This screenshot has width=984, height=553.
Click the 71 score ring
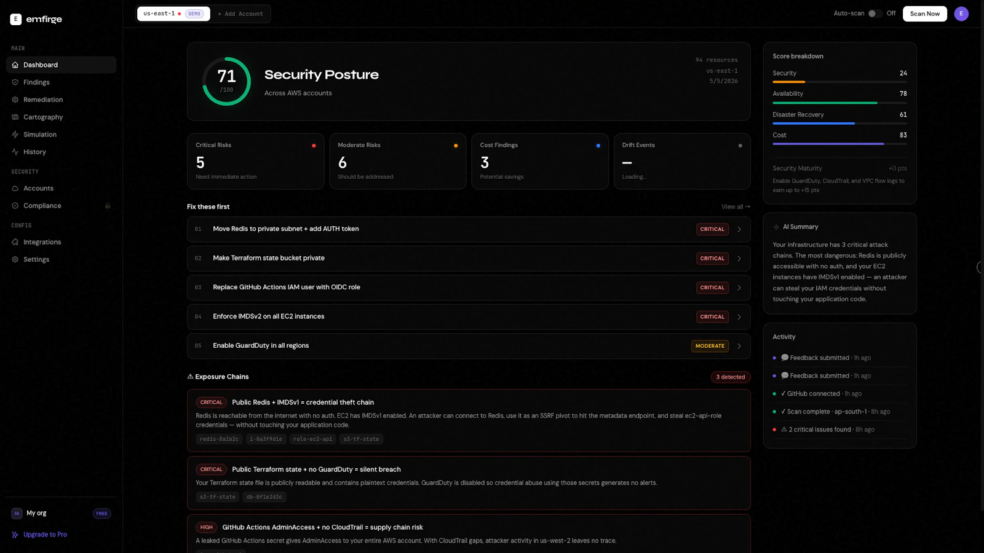click(x=226, y=81)
